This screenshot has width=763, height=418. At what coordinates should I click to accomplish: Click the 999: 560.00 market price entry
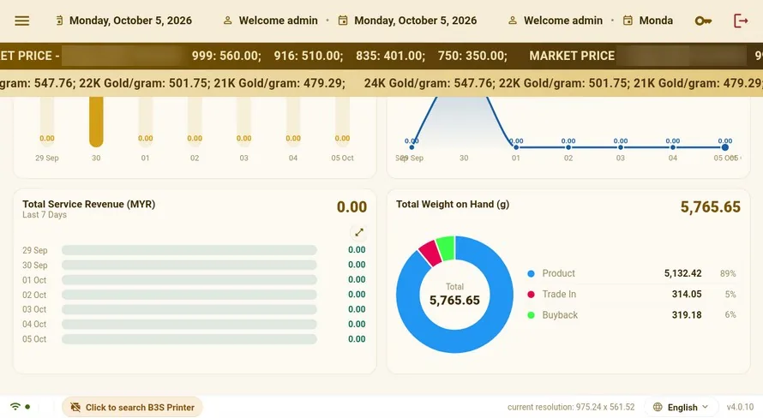(x=226, y=56)
